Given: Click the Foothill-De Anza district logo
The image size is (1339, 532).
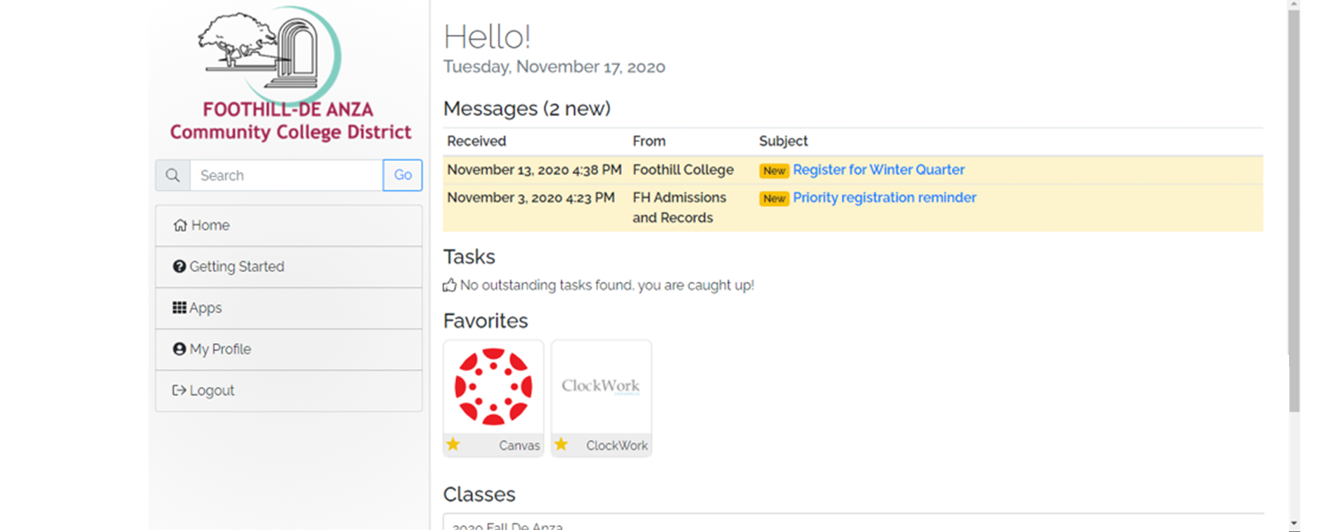Looking at the screenshot, I should coord(289,74).
